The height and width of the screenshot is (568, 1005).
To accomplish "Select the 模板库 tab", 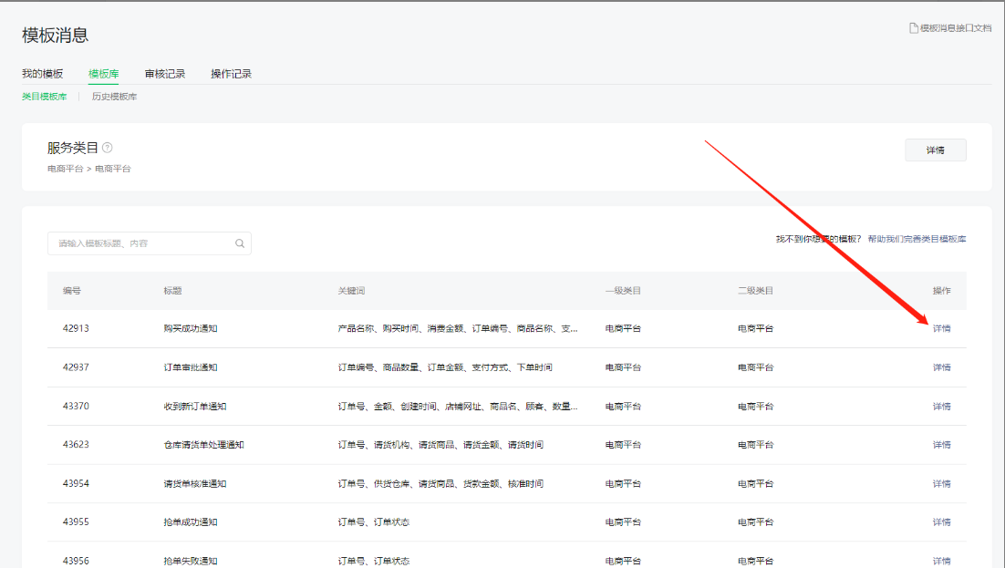I will [103, 74].
